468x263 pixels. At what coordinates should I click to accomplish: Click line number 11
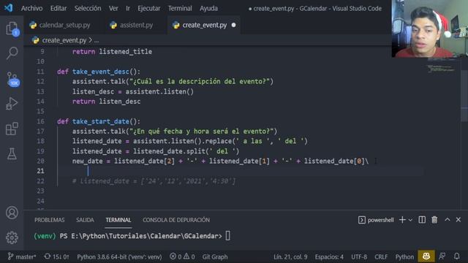40,72
